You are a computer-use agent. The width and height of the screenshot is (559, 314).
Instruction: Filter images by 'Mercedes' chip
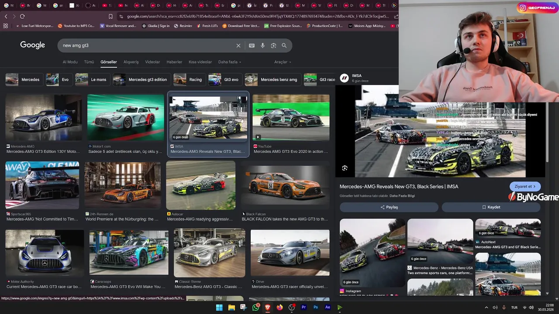(x=24, y=79)
